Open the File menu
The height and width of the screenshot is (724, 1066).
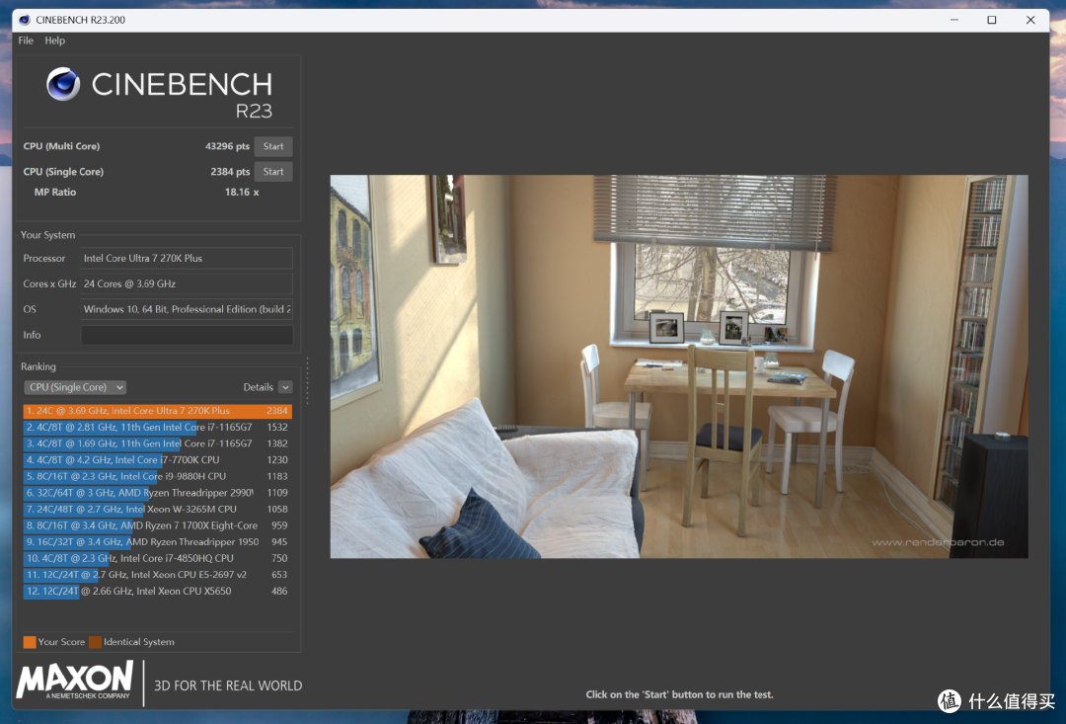(26, 40)
